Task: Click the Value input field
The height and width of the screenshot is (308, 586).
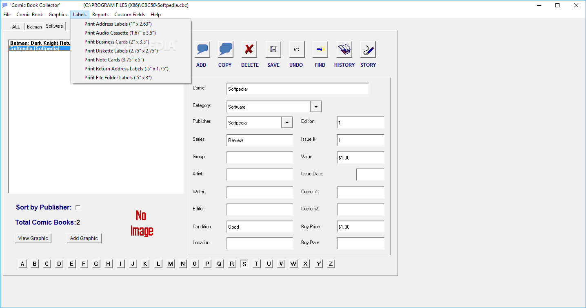Action: click(361, 158)
